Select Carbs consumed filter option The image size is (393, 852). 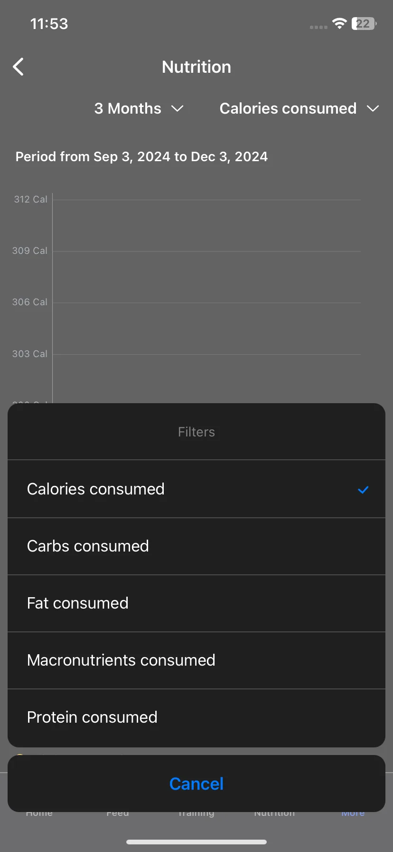196,546
